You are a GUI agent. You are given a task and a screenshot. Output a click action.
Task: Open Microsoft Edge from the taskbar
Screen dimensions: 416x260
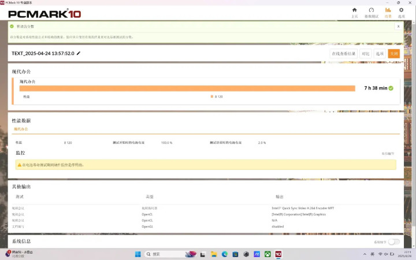(x=225, y=254)
